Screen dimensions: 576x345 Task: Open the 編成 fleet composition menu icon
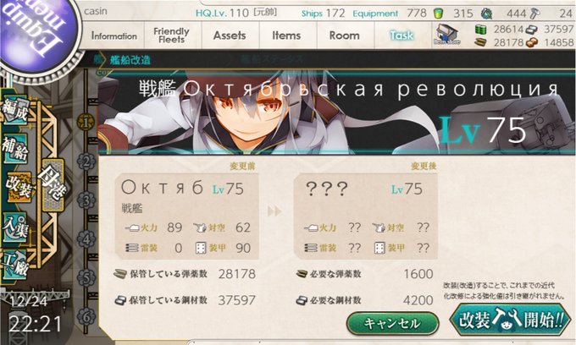(x=15, y=110)
